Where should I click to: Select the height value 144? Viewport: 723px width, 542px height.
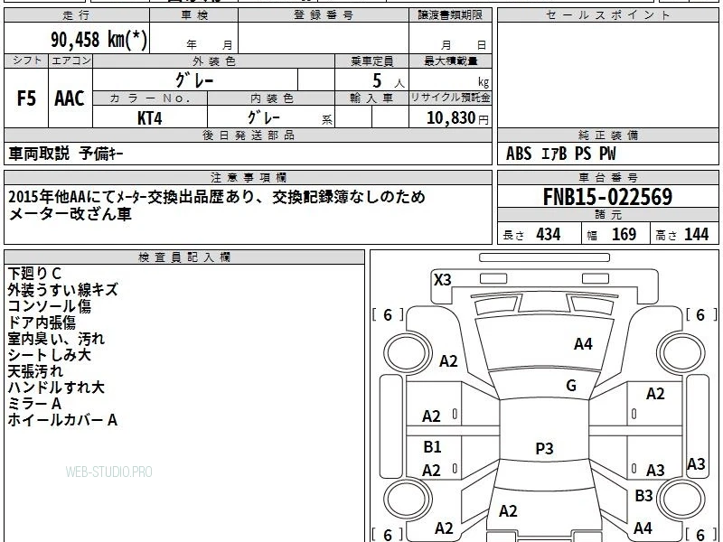coord(696,235)
